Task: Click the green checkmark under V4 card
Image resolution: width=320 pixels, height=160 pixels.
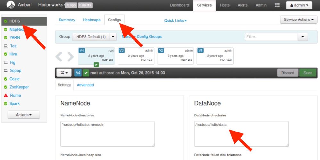Action: (x=96, y=64)
